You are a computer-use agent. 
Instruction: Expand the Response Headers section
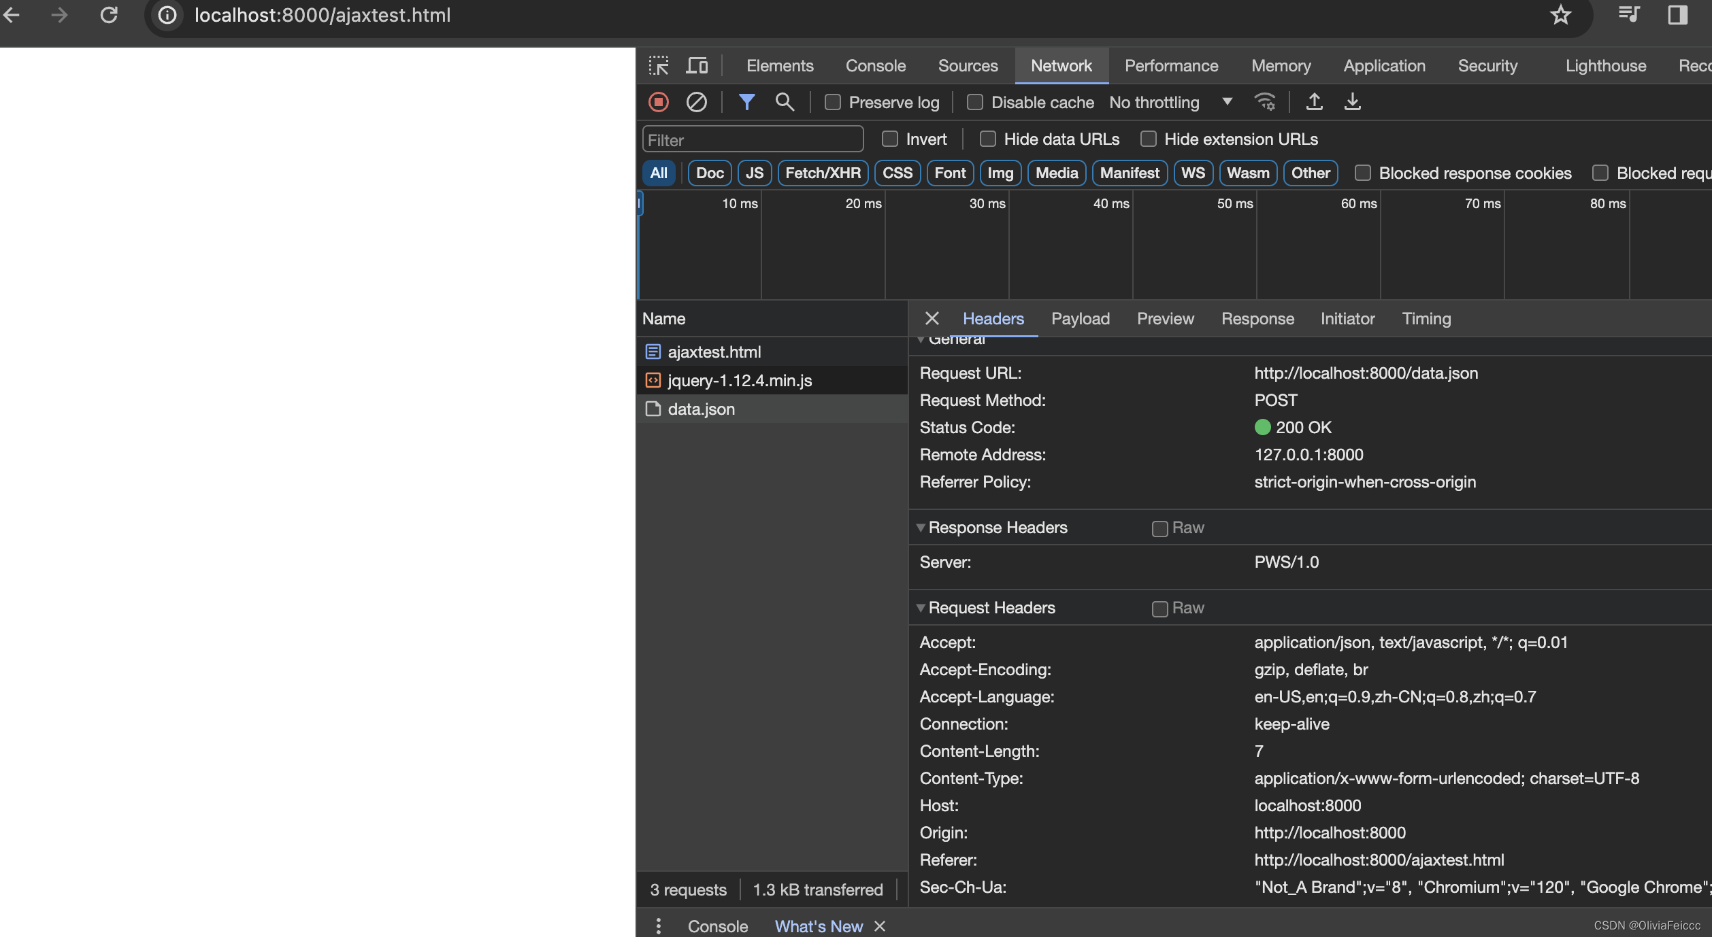tap(921, 528)
